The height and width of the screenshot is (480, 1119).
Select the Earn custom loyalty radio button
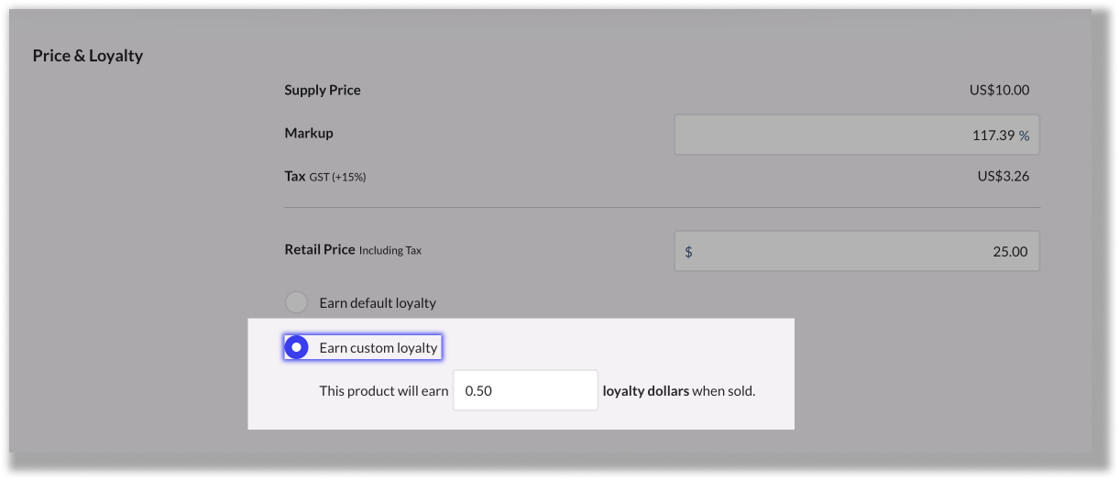tap(296, 348)
